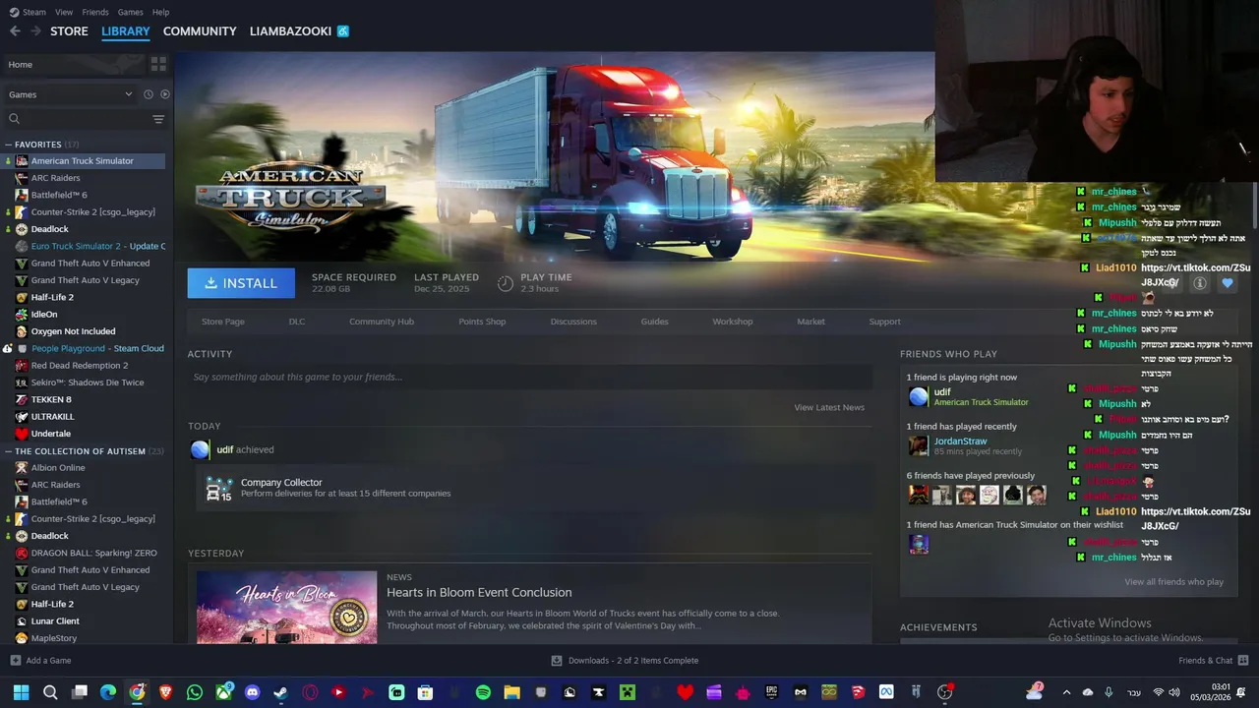Open advanced library filters icon

point(158,119)
